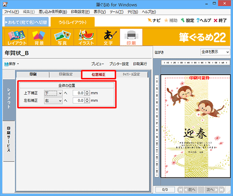
Task: Select the 印刷 printer icon
Action: (131, 37)
